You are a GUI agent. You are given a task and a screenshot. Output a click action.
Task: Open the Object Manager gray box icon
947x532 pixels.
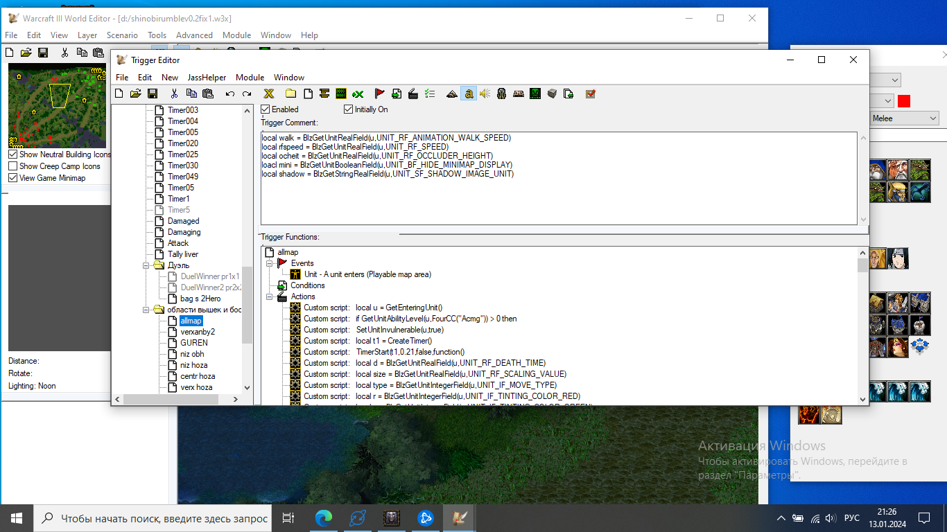552,94
